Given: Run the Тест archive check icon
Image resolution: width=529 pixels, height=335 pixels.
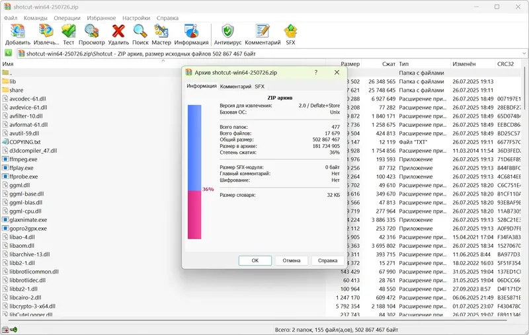Looking at the screenshot, I should pos(69,31).
